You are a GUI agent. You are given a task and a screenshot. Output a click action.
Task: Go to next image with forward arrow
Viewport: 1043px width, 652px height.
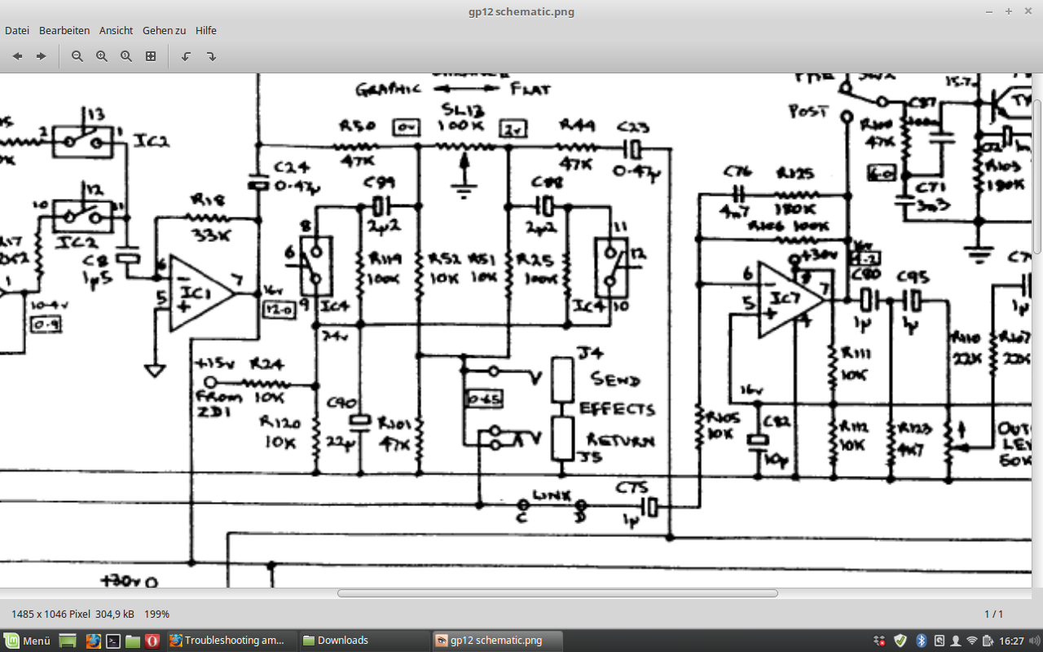[41, 56]
